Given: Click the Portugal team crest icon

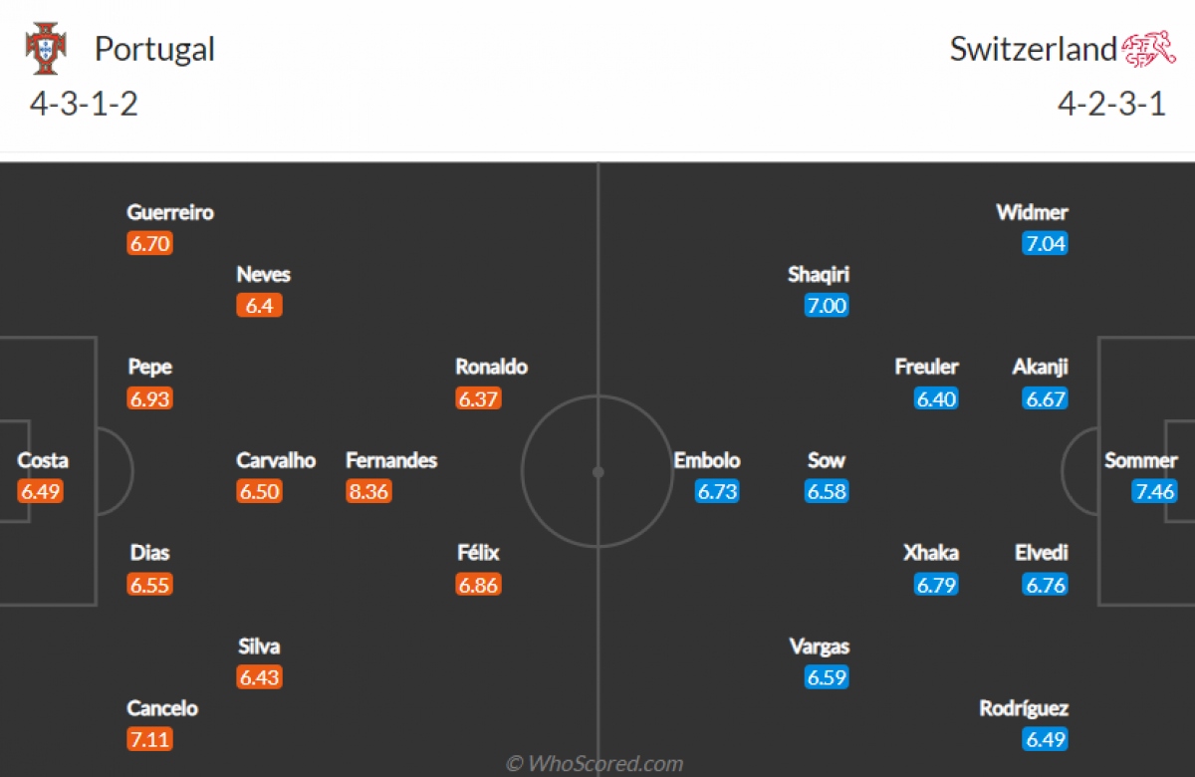Looking at the screenshot, I should tap(45, 50).
